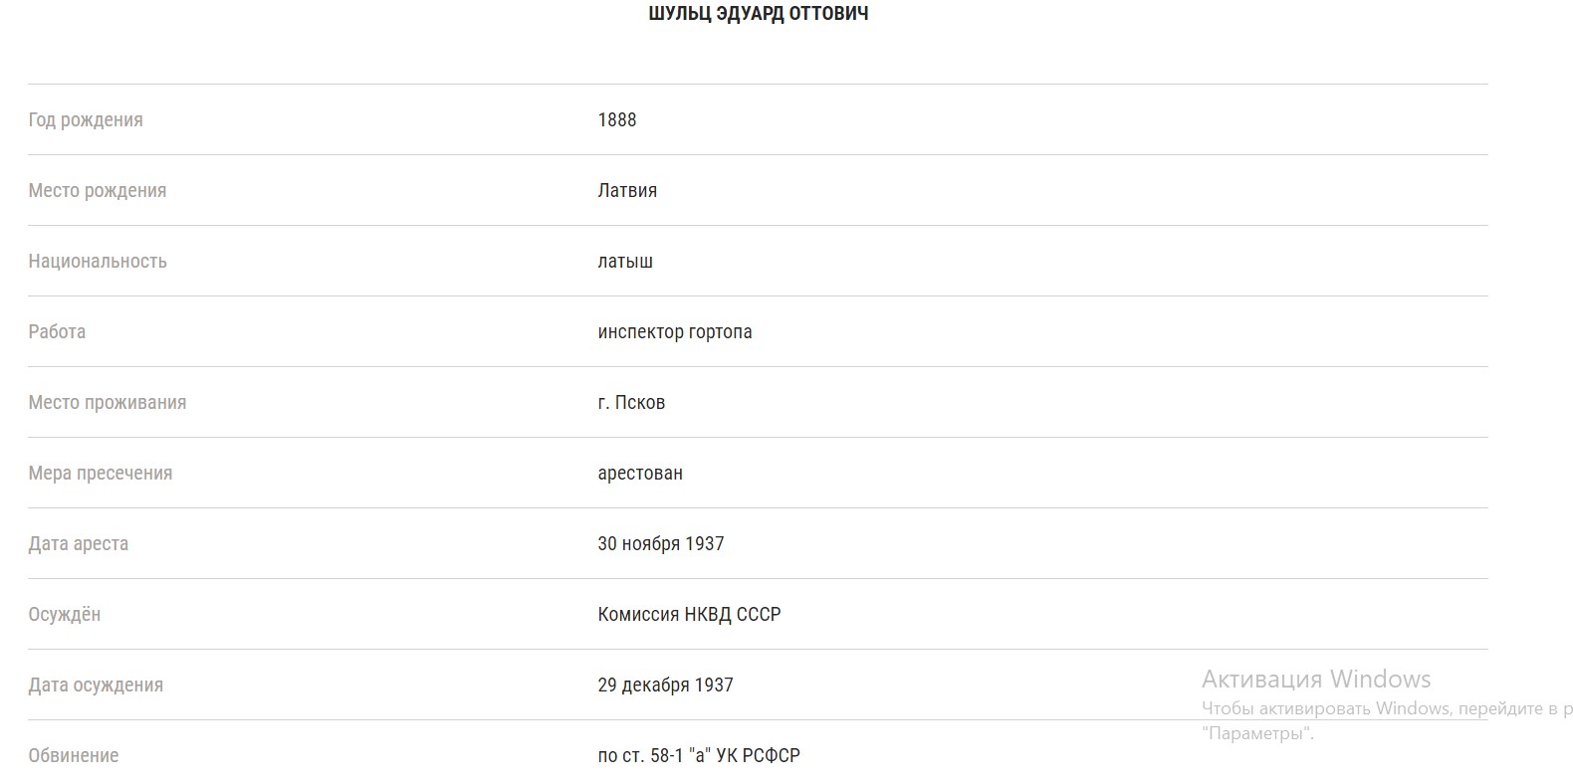Click the Место проживания label
1573x784 pixels.
[x=108, y=403]
